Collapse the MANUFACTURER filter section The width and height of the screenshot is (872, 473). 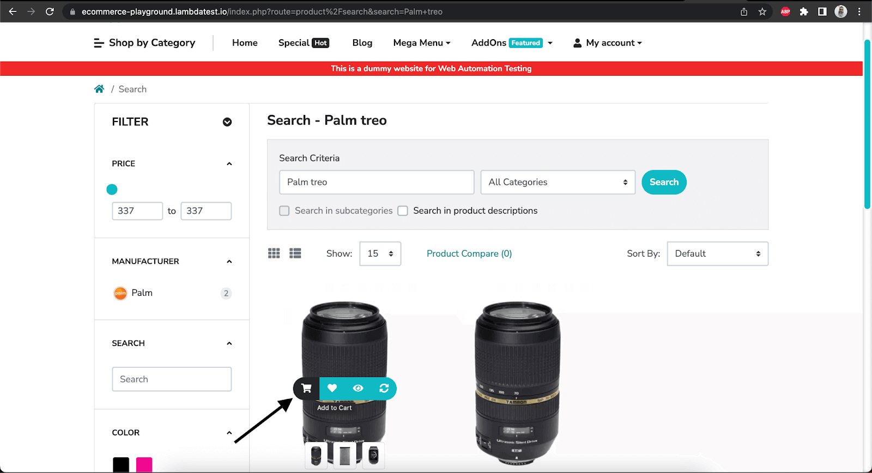[x=229, y=262]
